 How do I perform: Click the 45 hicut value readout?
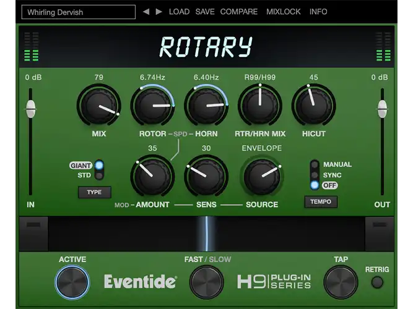314,77
